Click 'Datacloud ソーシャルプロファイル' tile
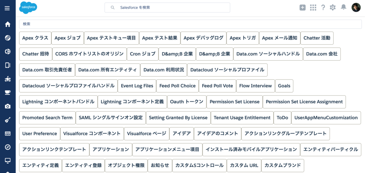This screenshot has height=173, width=365. pos(227,70)
